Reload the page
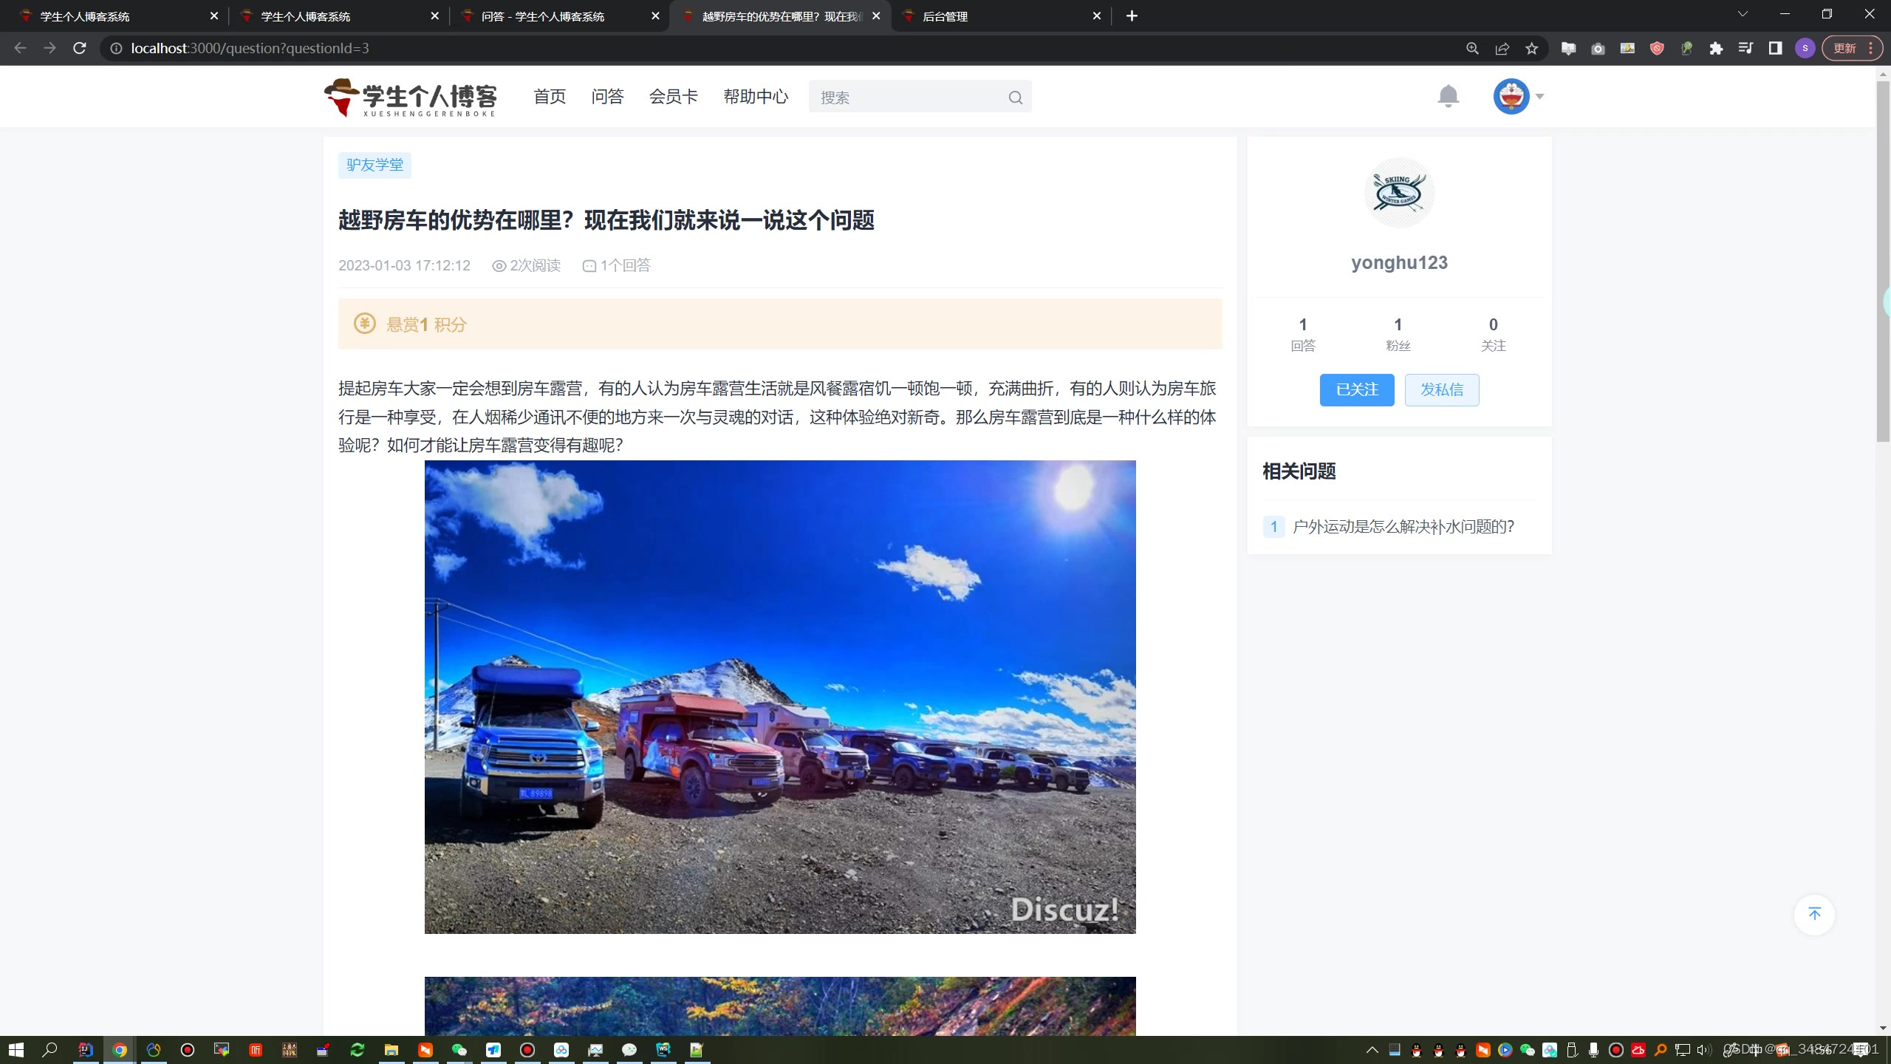This screenshot has width=1891, height=1064. pyautogui.click(x=80, y=49)
